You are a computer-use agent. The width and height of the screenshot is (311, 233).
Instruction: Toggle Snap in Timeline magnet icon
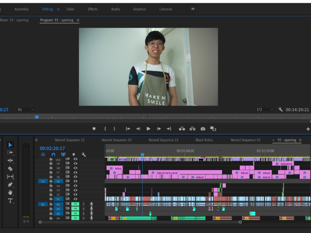(x=53, y=155)
